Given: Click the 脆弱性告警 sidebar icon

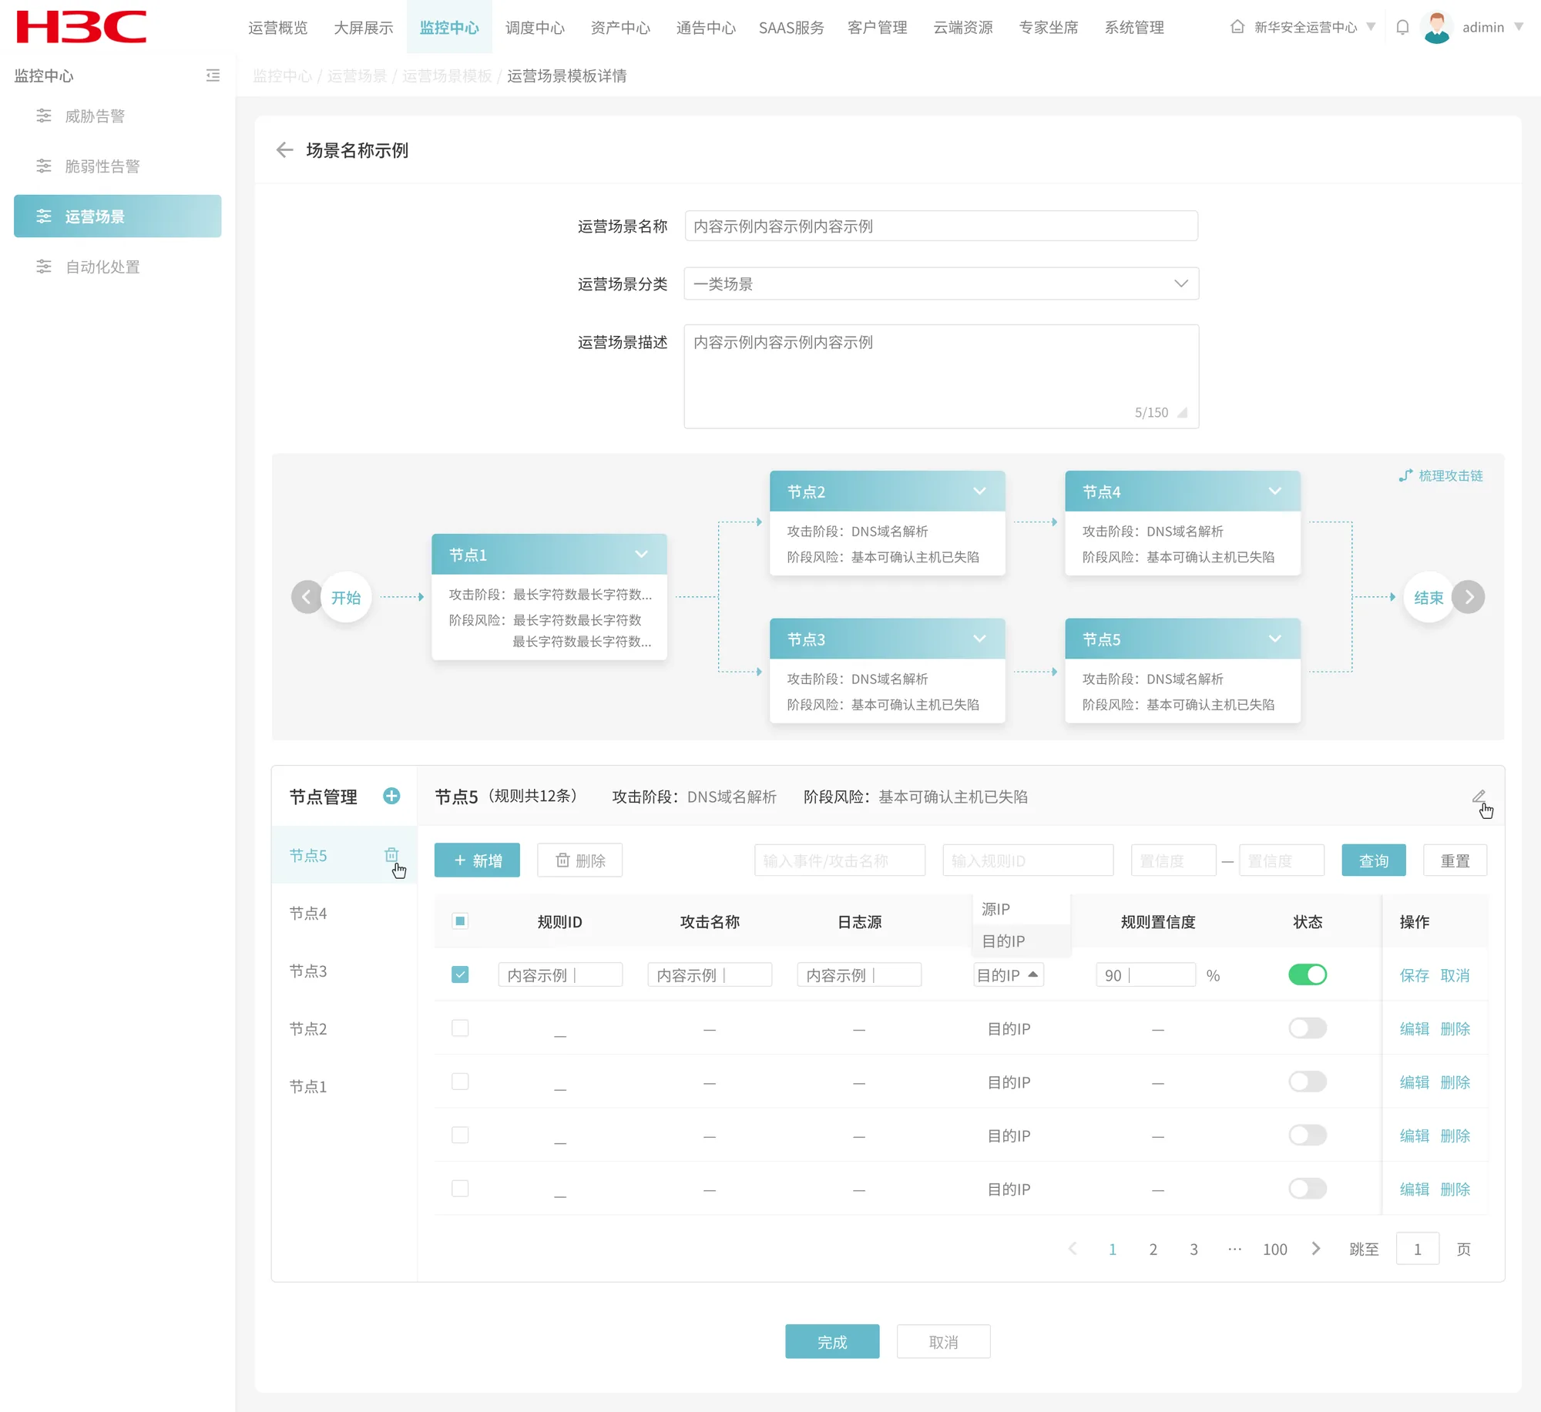Looking at the screenshot, I should coord(44,166).
